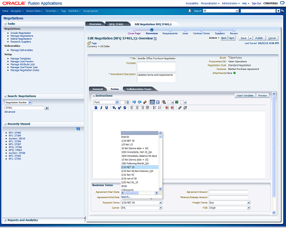The width and height of the screenshot is (286, 228).
Task: Open the Actions menu
Action: pos(214,38)
